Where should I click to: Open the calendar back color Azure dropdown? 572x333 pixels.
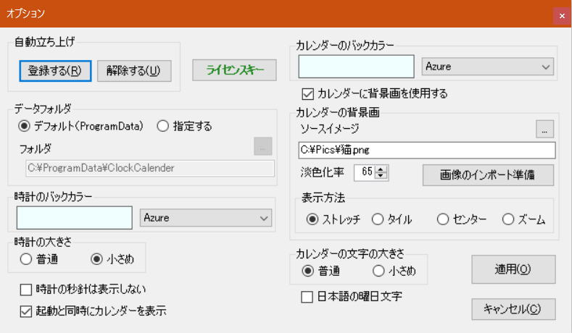pos(488,67)
